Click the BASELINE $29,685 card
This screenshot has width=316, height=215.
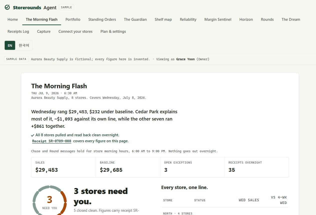128,167
